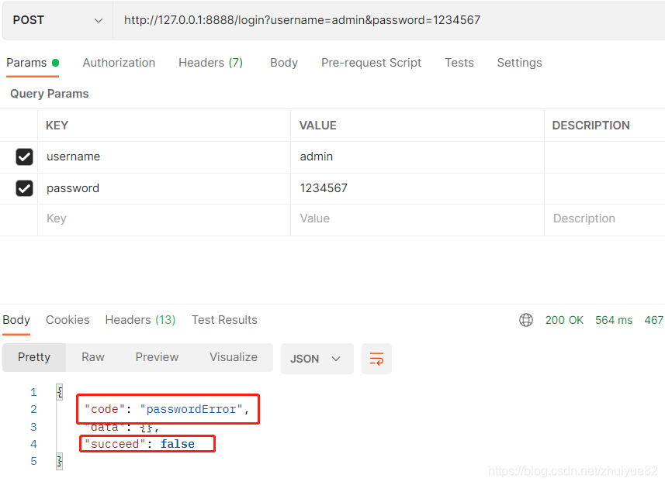Click the admin value cell
Screen dimensions: 665x485
point(417,157)
